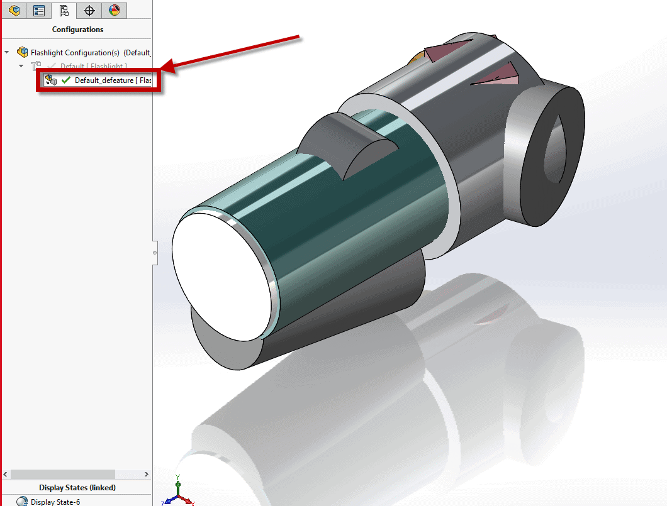Select the ConfigurationManager tab icon
The height and width of the screenshot is (506, 667).
64,10
